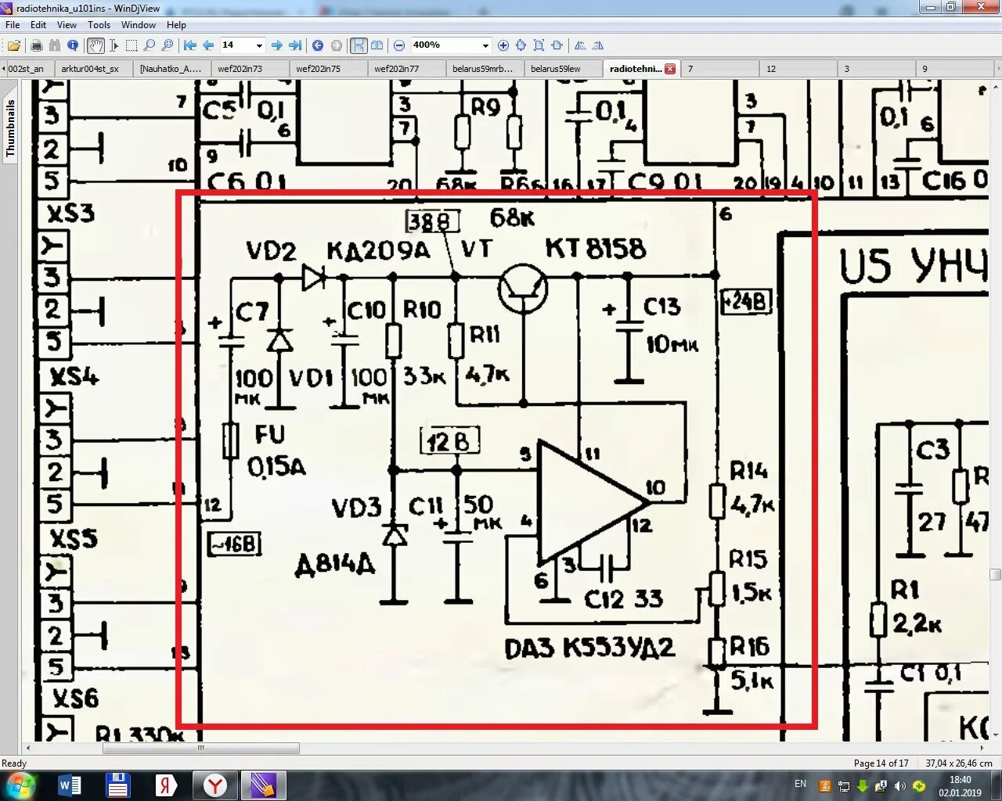This screenshot has width=1002, height=801.
Task: Go to the last page
Action: coord(295,45)
